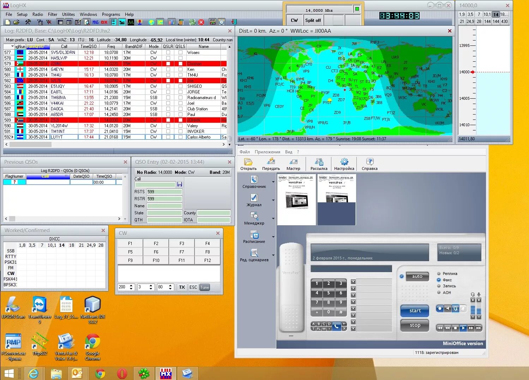Click the Open folder icon in LogHX toolbar
Viewport: 529px width, 380px height.
point(17,22)
